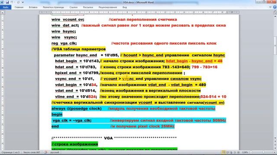The height and width of the screenshot is (155, 277).
Task: Click the line 'always @(posedge clock)'
Action: [x=77, y=108]
